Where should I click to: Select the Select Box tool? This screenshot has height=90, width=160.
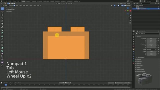2,9
